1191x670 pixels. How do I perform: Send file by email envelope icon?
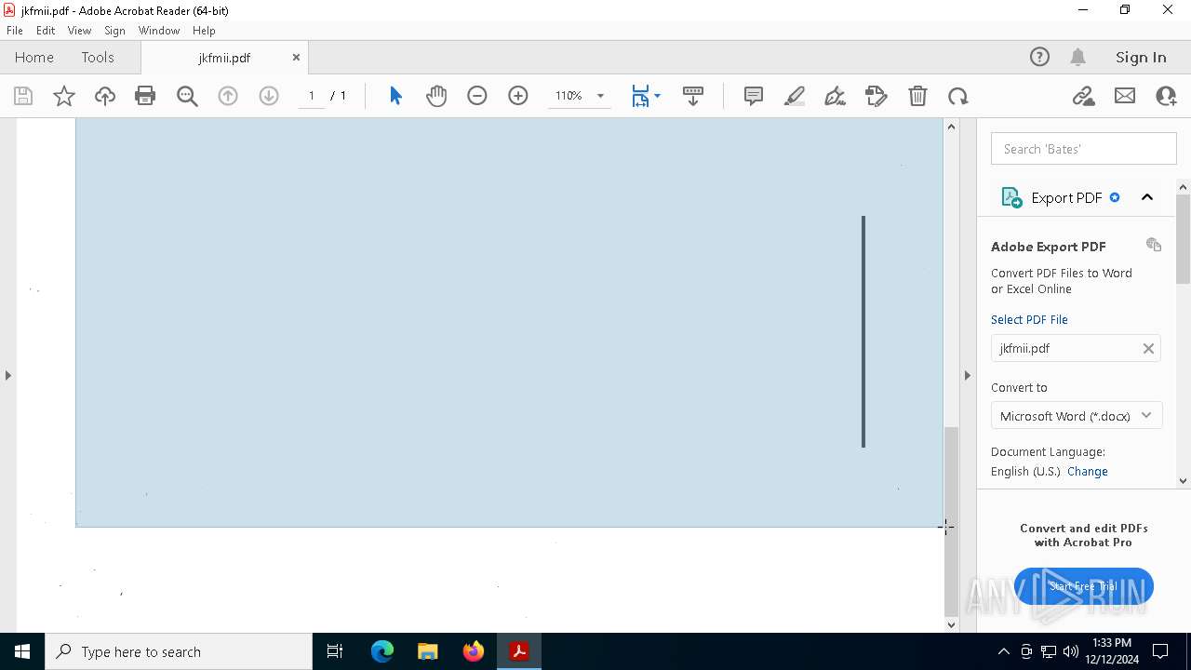(1125, 96)
